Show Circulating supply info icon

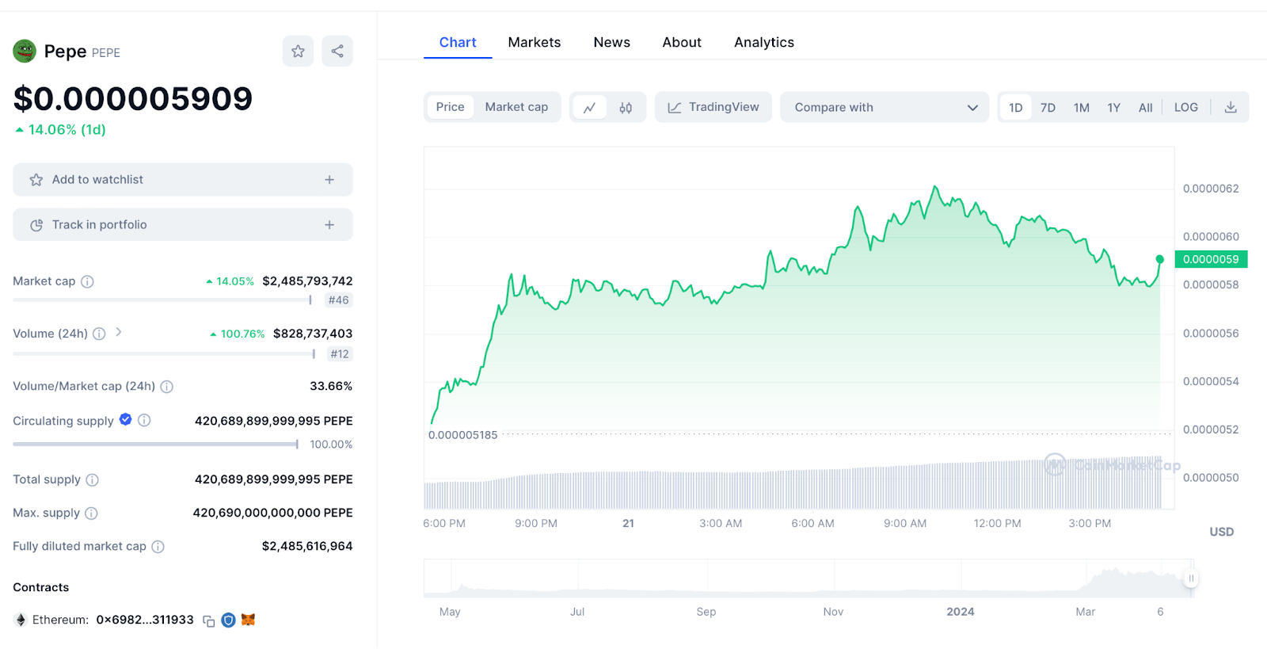coord(144,421)
